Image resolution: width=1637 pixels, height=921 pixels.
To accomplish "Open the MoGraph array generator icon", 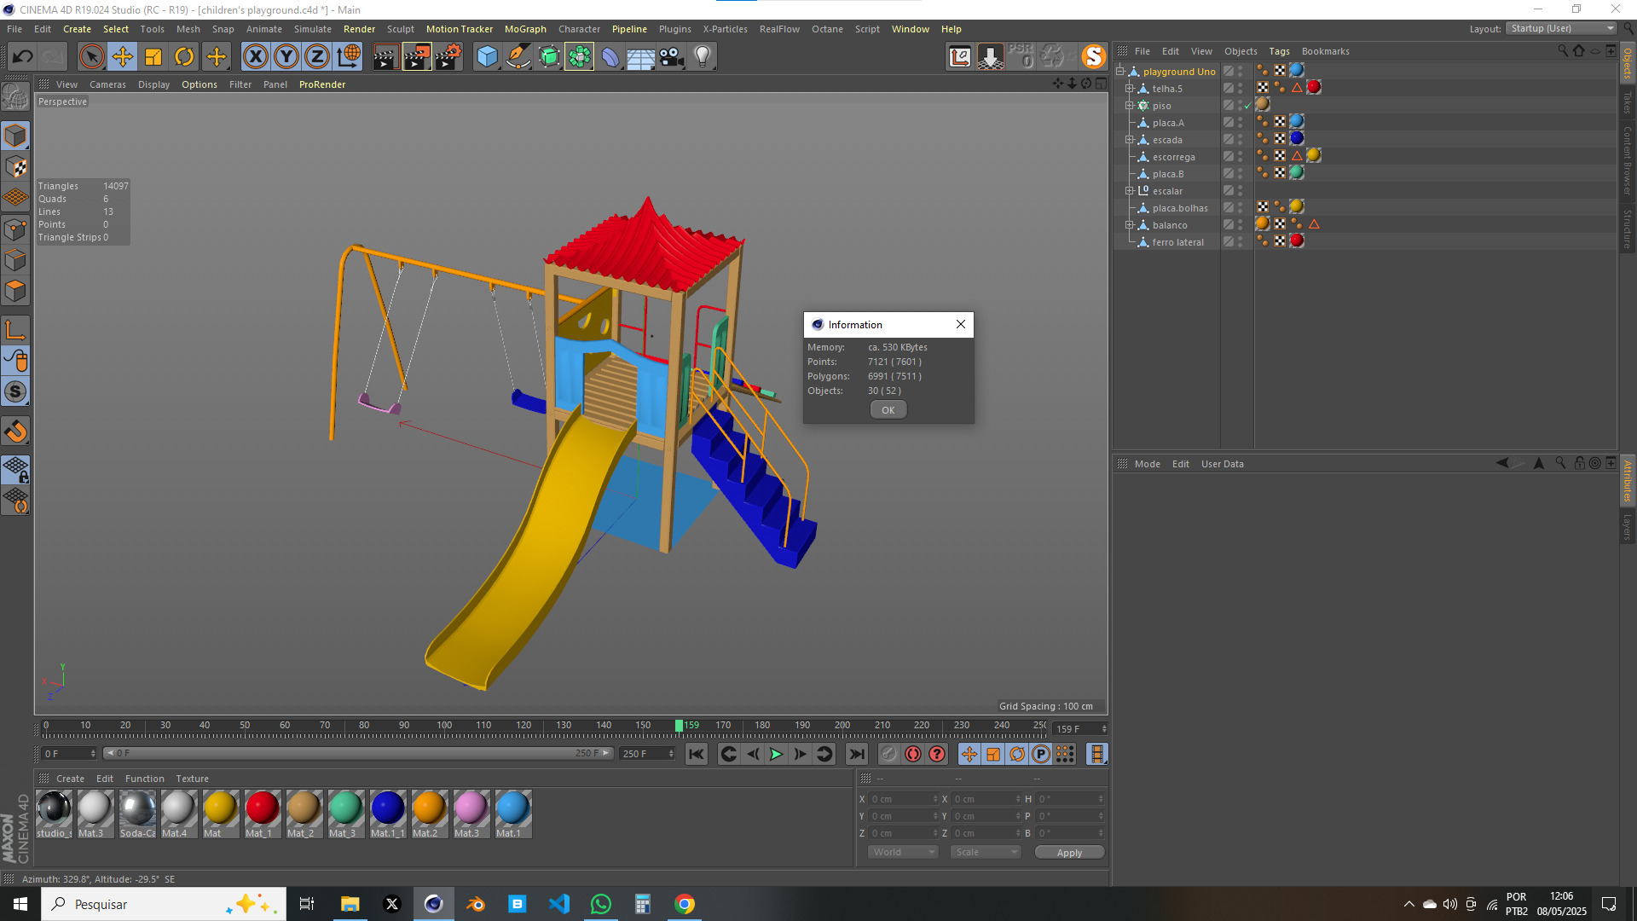I will coord(579,57).
